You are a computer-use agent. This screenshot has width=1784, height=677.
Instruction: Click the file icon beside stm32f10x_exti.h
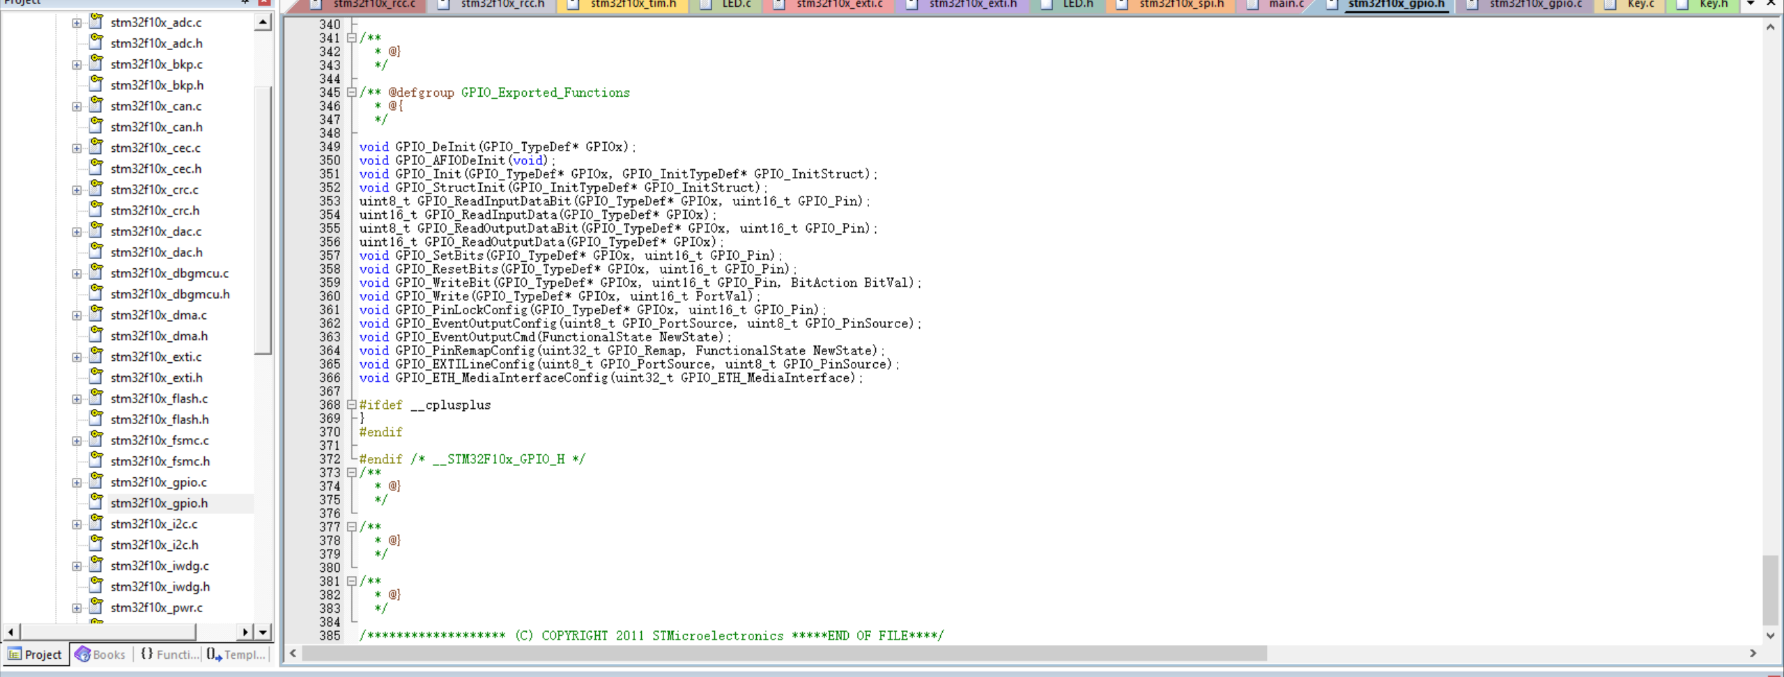[97, 377]
